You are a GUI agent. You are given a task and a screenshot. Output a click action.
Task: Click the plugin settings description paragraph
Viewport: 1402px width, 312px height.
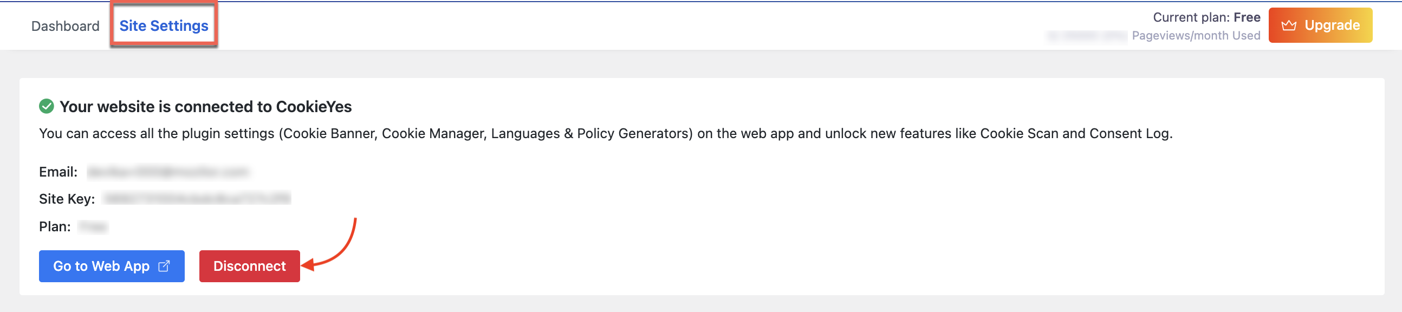click(606, 133)
